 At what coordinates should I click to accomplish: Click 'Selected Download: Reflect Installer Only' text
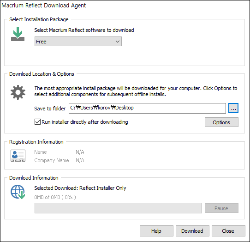click(80, 188)
